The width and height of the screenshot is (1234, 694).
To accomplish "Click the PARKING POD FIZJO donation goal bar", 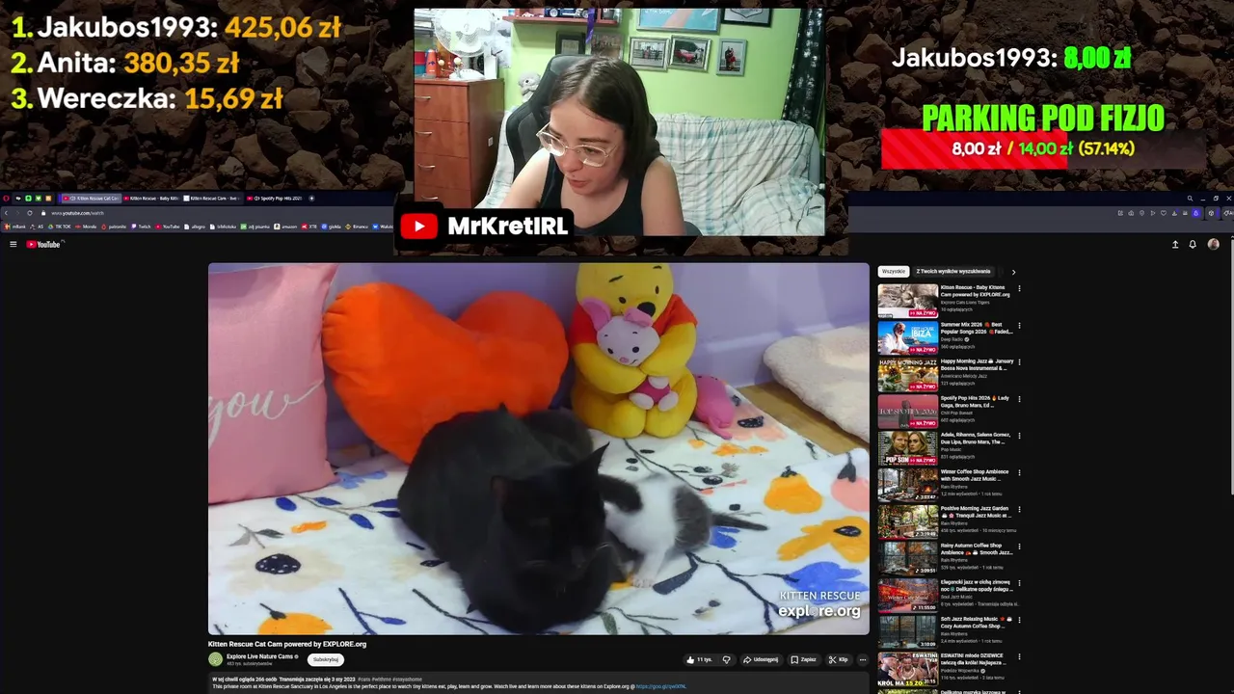I will click(1043, 149).
